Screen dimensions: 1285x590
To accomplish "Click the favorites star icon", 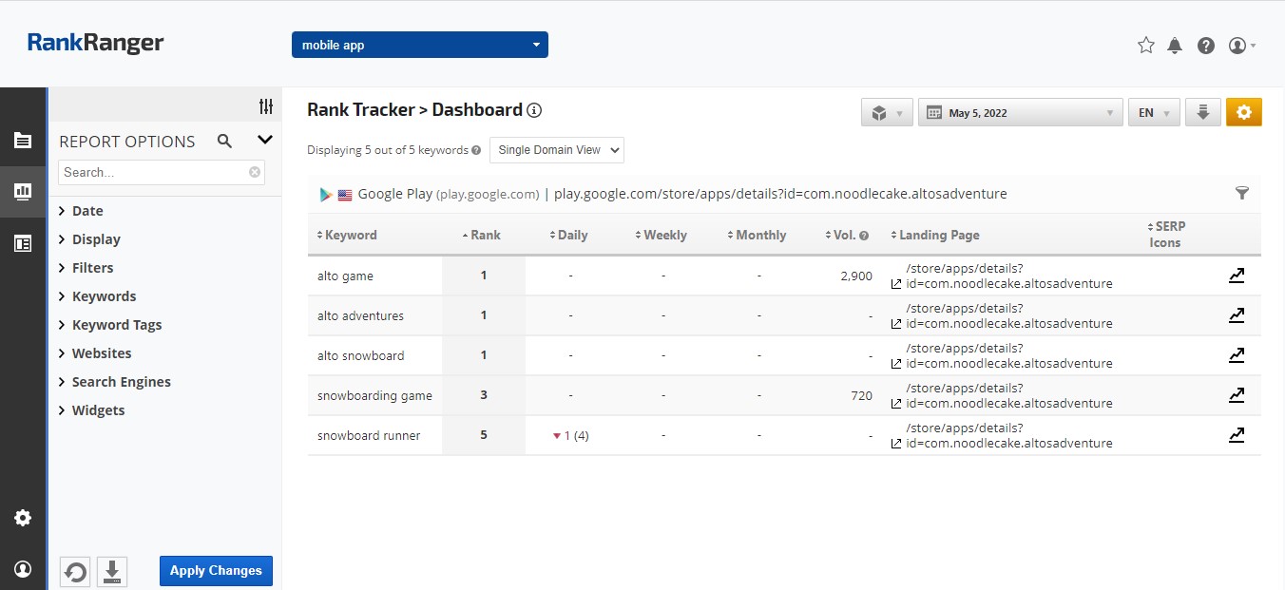I will pyautogui.click(x=1146, y=45).
